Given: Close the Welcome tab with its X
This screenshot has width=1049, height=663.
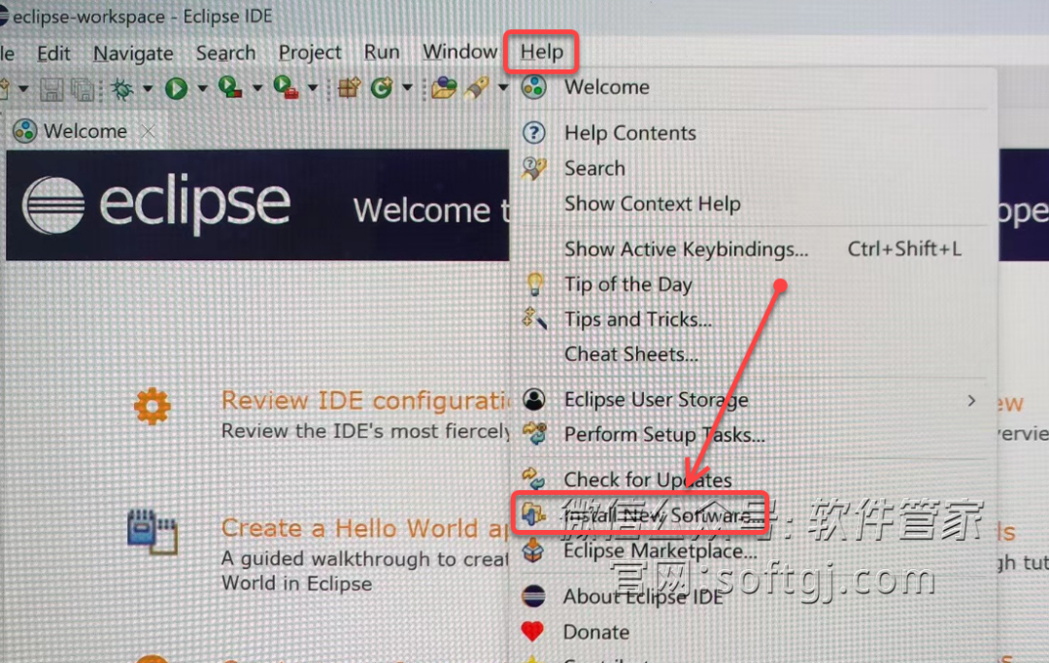Looking at the screenshot, I should 148,132.
